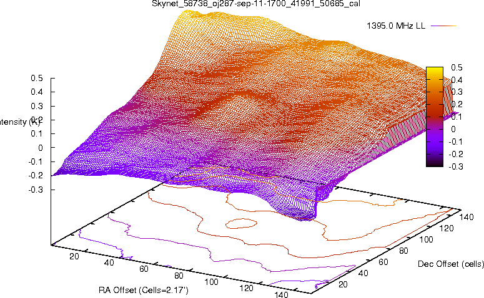
Task: Click the 40 tick on the RA Offset axis
Action: pos(109,263)
